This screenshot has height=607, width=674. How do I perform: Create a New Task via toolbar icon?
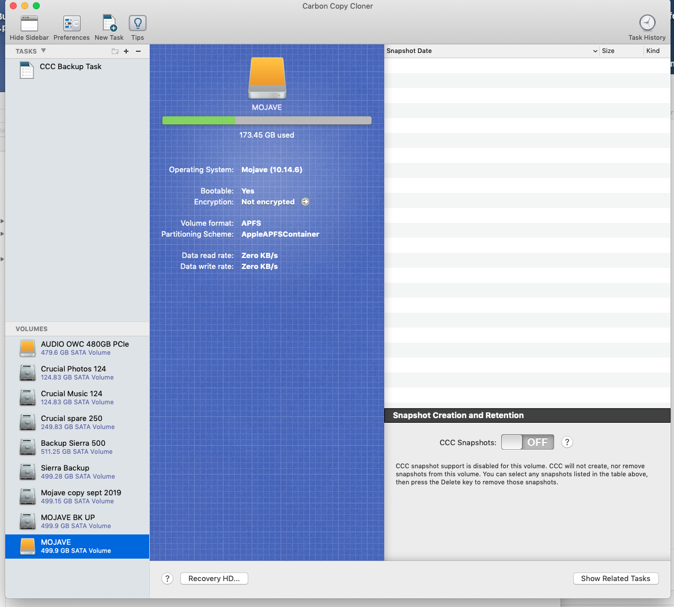click(109, 23)
